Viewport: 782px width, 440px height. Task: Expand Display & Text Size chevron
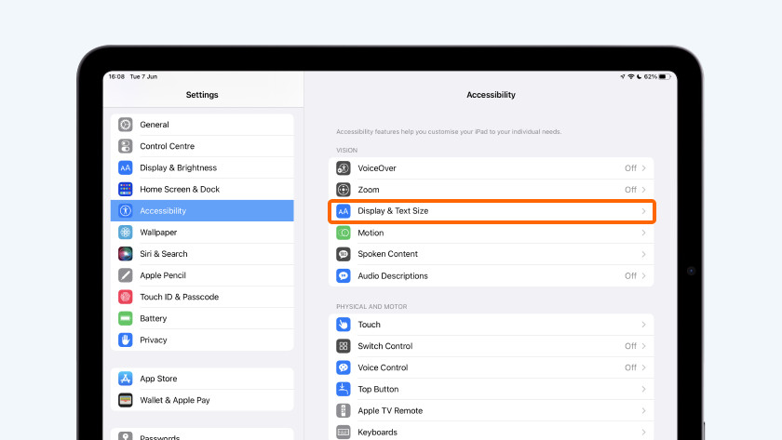pyautogui.click(x=643, y=211)
